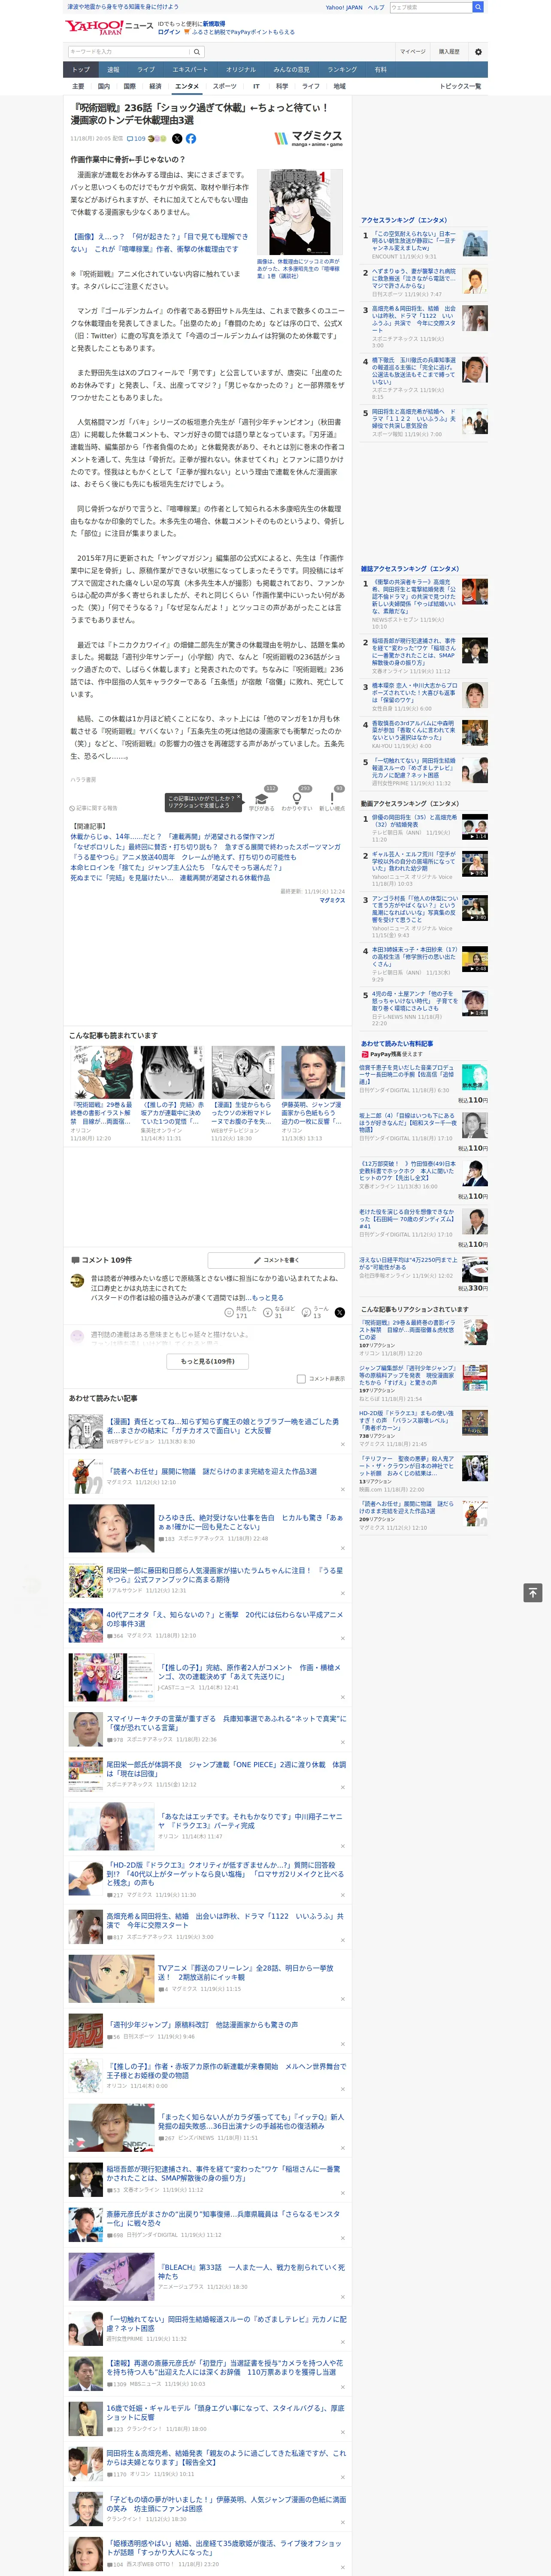This screenshot has width=551, height=2576.
Task: Open the みんなの意見 tab
Action: pyautogui.click(x=291, y=70)
